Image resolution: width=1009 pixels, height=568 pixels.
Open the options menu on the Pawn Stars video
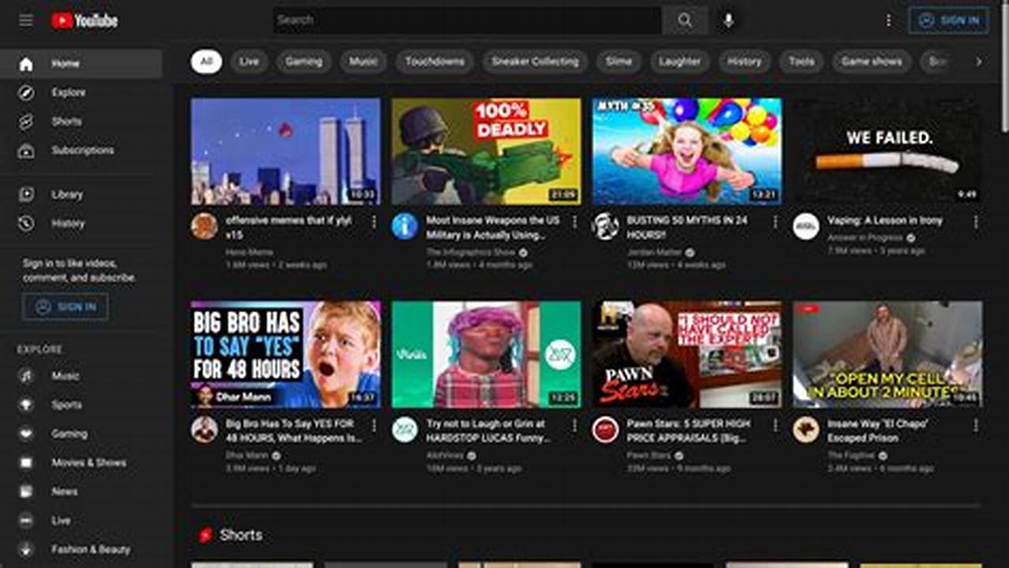(x=776, y=424)
